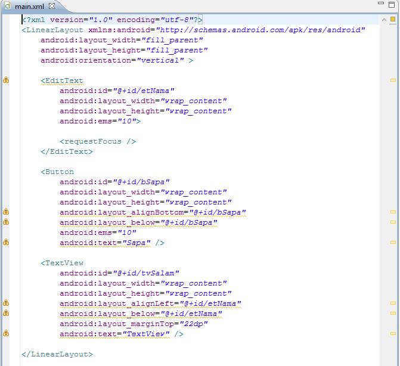The width and height of the screenshot is (400, 366).
Task: Click the up arrow above the editor scrollbar
Action: [x=384, y=20]
